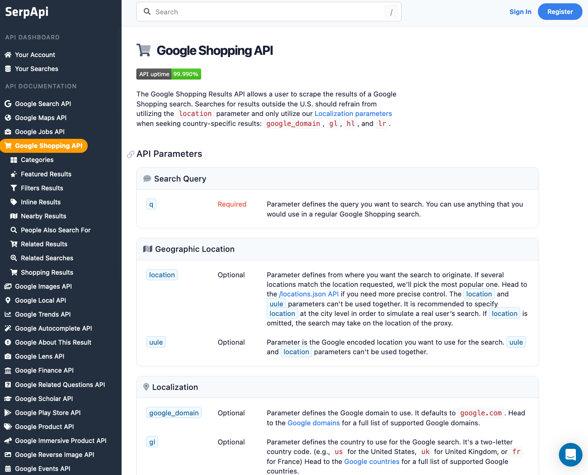Open the Google countries link
Screen dimensions: 588x475
(372, 462)
